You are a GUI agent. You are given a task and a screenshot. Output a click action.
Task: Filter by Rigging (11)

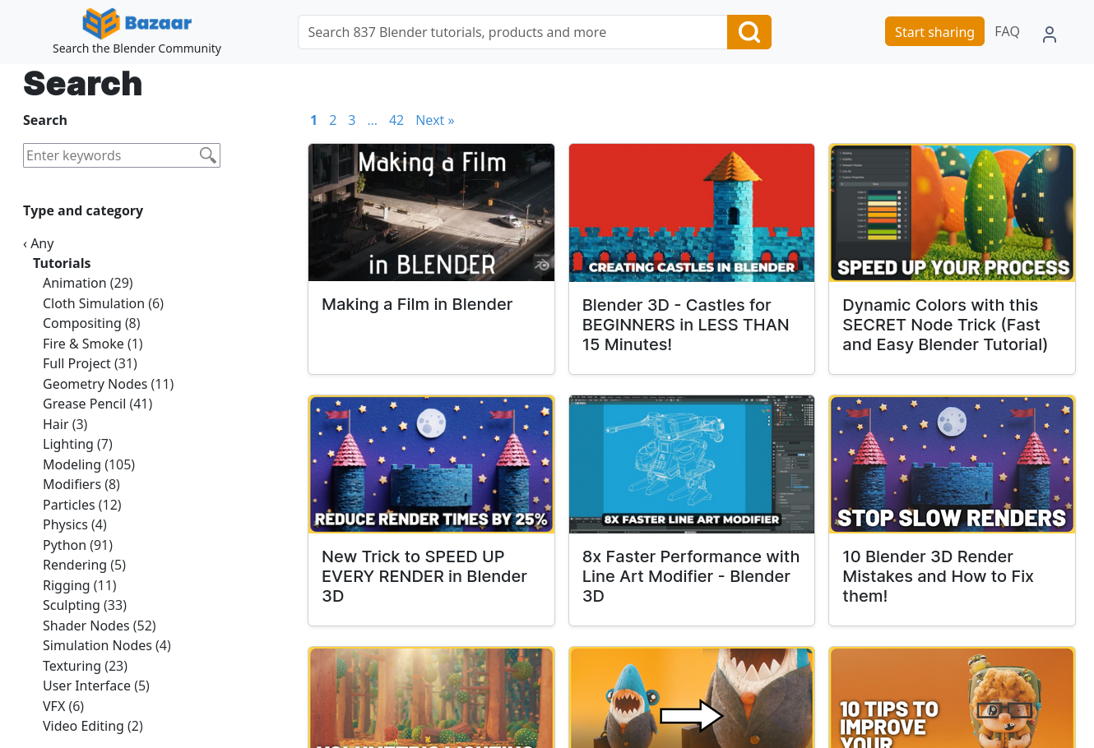[x=80, y=585]
